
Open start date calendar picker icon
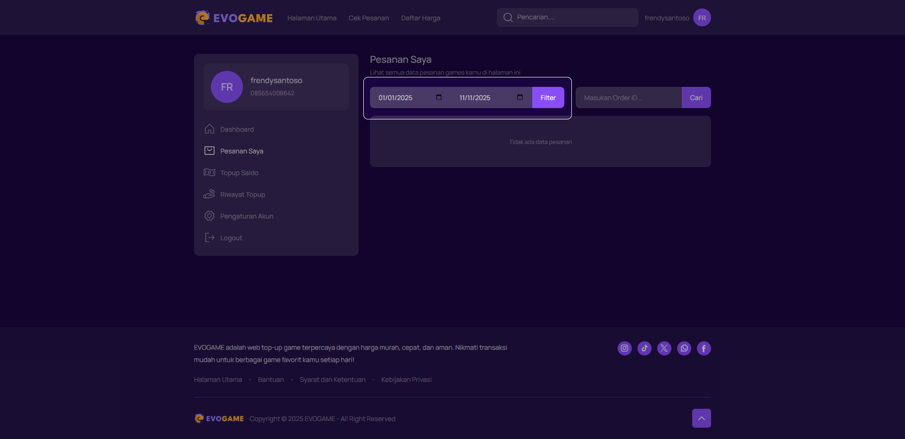(439, 97)
